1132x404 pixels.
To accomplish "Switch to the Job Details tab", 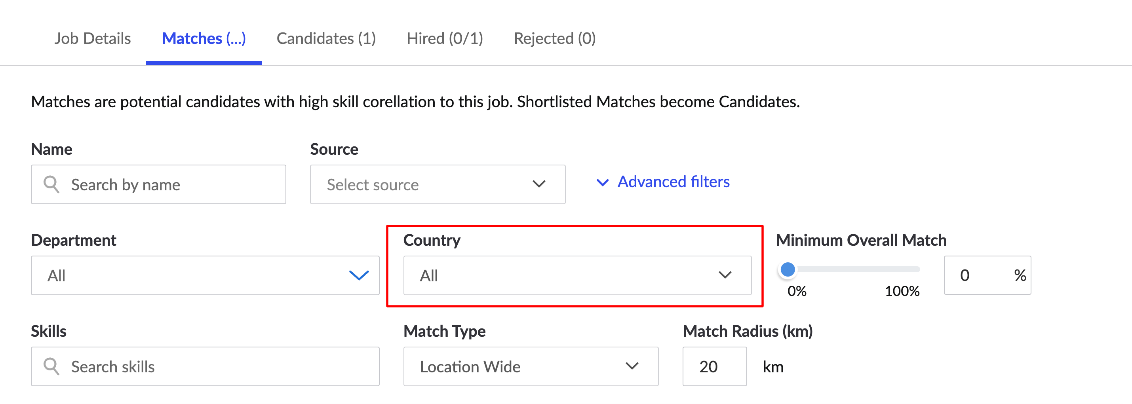I will pyautogui.click(x=92, y=39).
